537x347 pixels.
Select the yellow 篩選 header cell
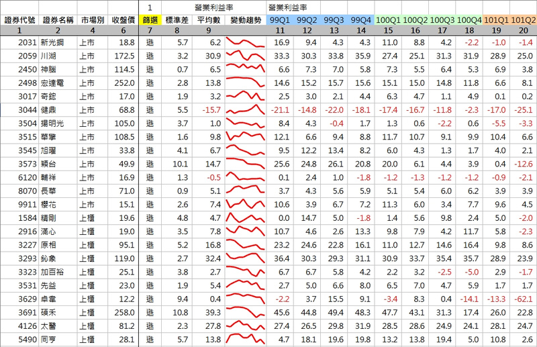(150, 20)
